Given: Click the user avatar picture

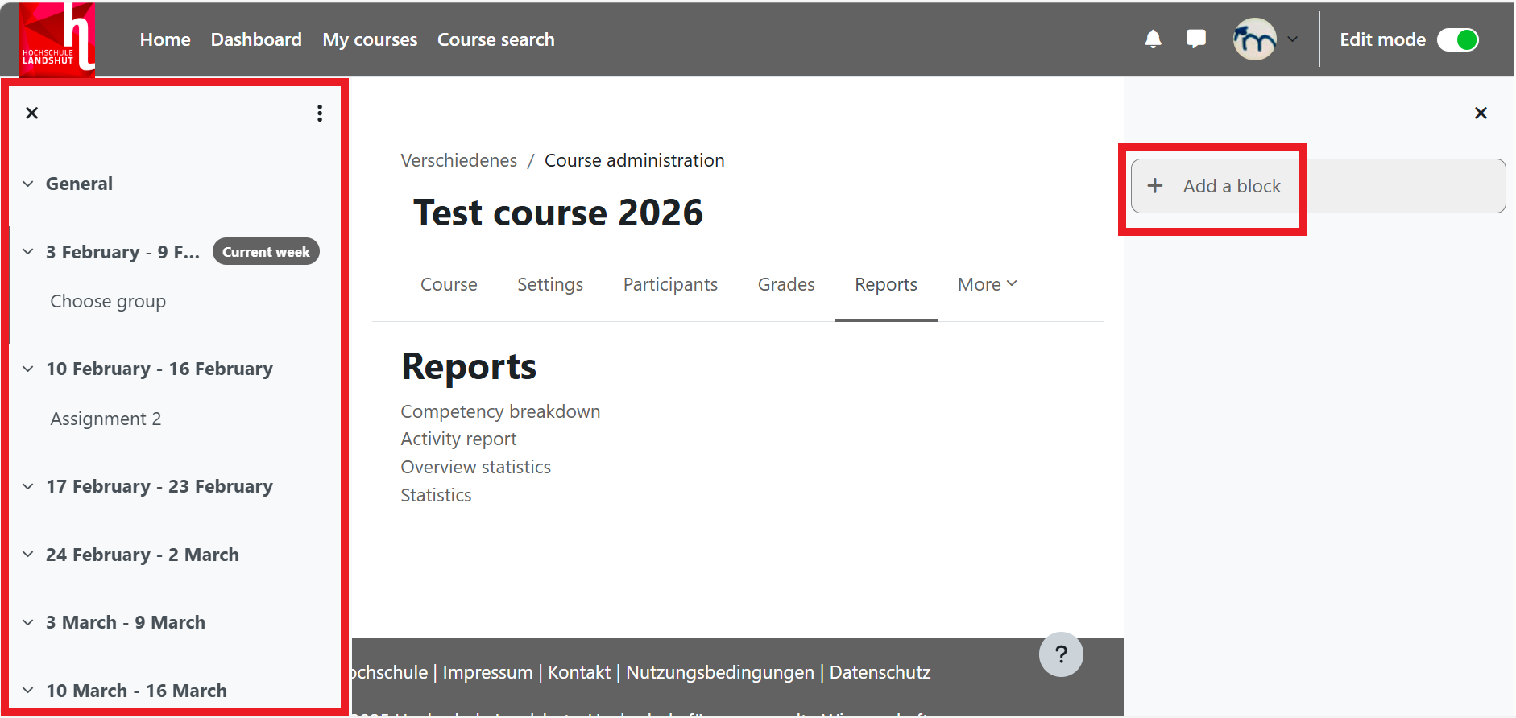Looking at the screenshot, I should (1254, 39).
